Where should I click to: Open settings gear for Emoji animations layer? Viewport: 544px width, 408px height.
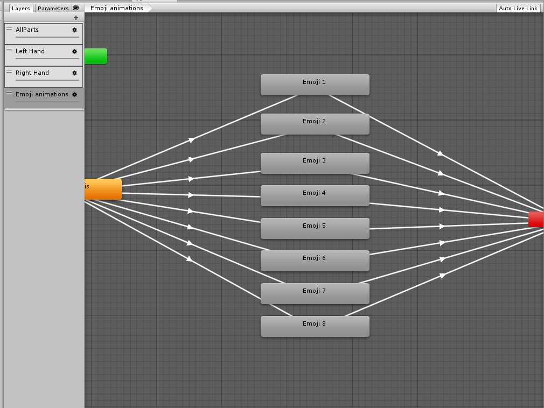point(75,95)
